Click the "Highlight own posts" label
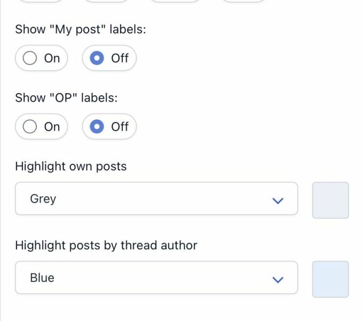 [x=71, y=166]
